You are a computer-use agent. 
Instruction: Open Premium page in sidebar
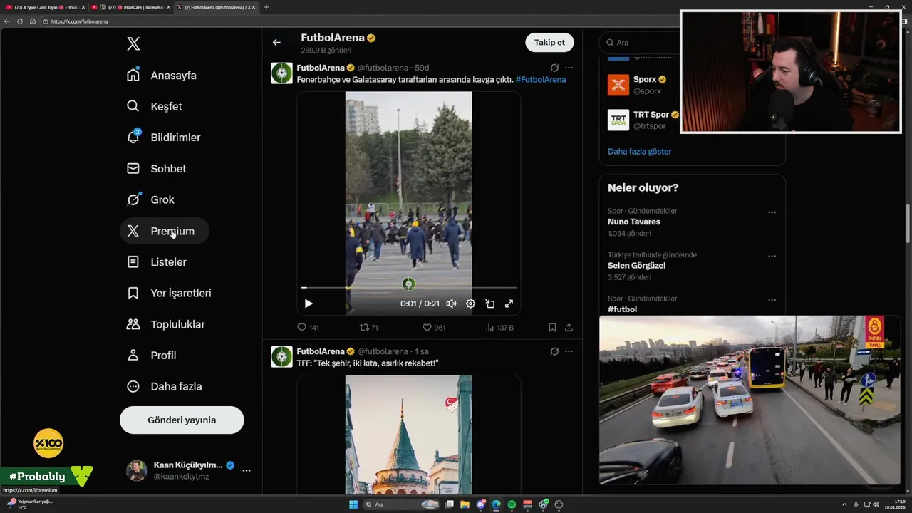[164, 231]
